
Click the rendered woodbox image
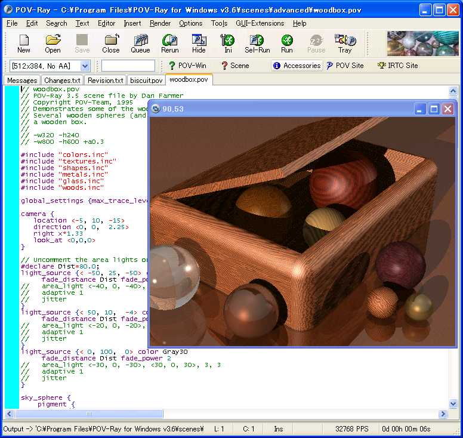[303, 232]
